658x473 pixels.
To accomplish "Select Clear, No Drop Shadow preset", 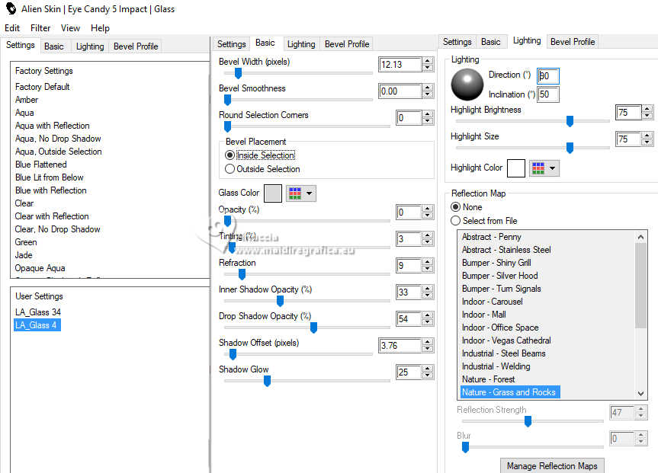I will coord(57,229).
